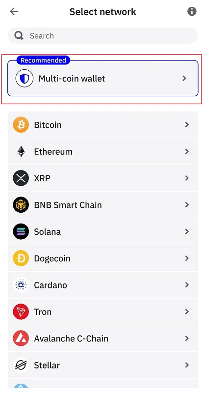Image resolution: width=206 pixels, height=393 pixels.
Task: Click the Recommended badge label
Action: [x=43, y=60]
